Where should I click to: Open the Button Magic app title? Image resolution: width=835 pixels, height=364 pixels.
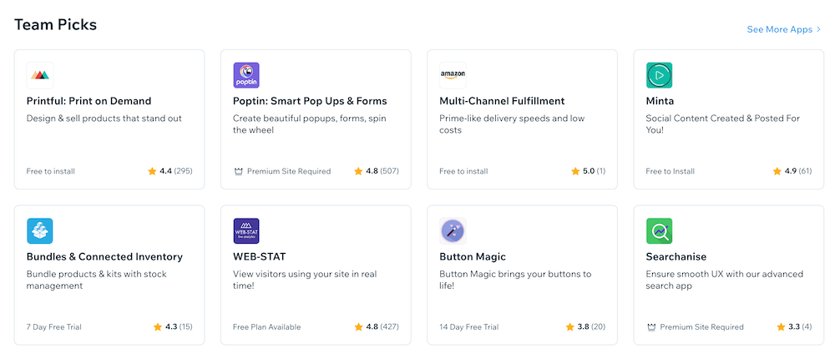(473, 257)
